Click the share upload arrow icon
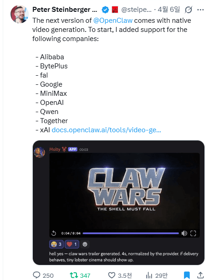 point(200,275)
